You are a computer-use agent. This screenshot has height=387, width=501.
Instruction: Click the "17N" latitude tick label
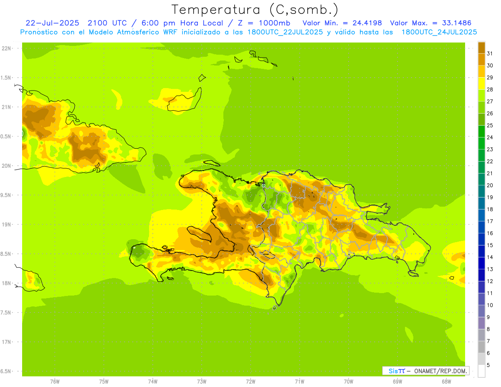[x=6, y=342]
